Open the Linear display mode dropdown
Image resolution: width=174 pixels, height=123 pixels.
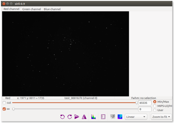tap(137, 117)
